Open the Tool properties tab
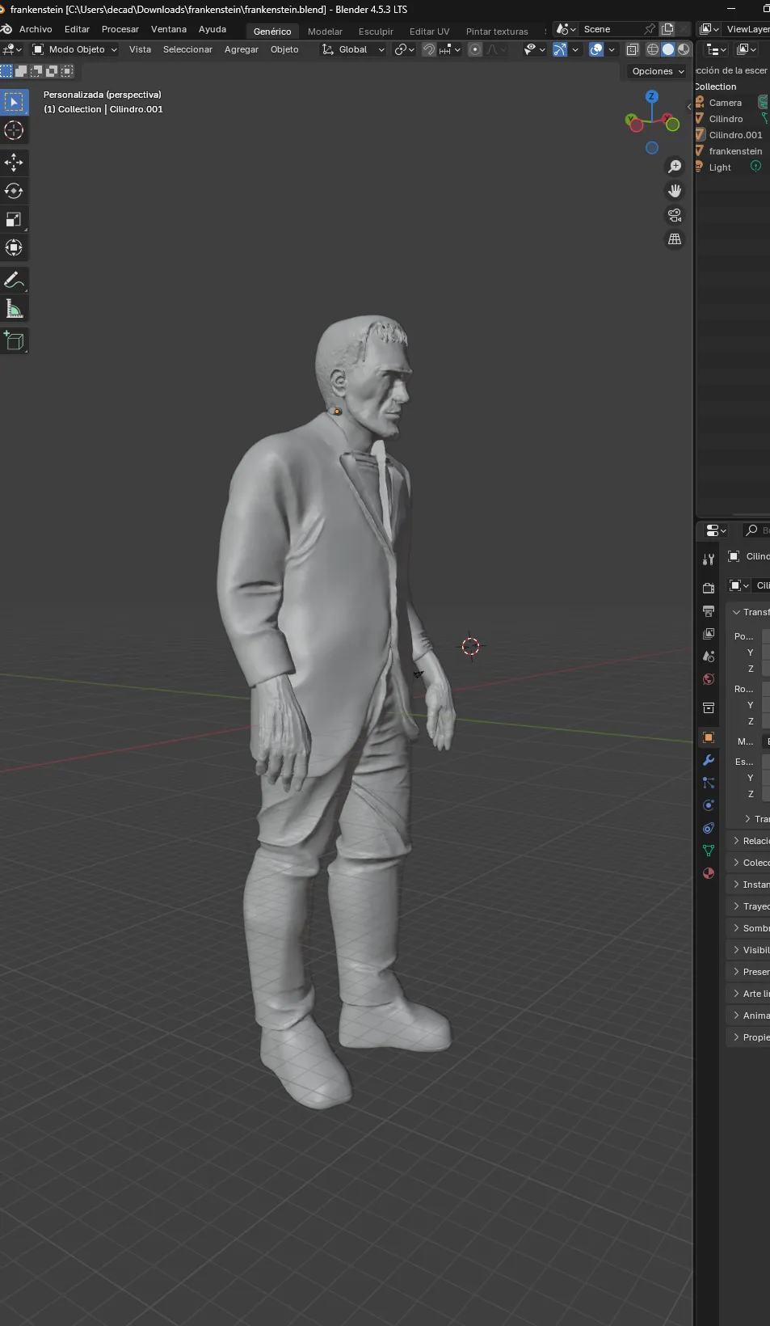 (x=709, y=559)
